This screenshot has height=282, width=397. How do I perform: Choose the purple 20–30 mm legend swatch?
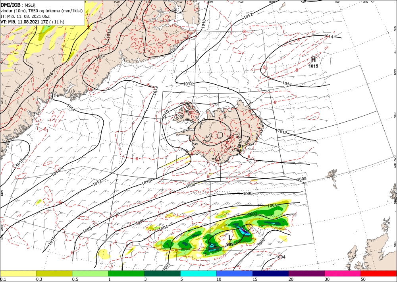tap(306, 273)
